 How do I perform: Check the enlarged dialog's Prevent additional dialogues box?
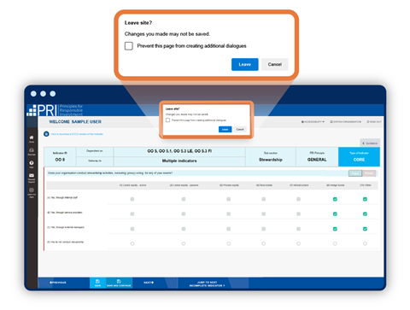129,46
